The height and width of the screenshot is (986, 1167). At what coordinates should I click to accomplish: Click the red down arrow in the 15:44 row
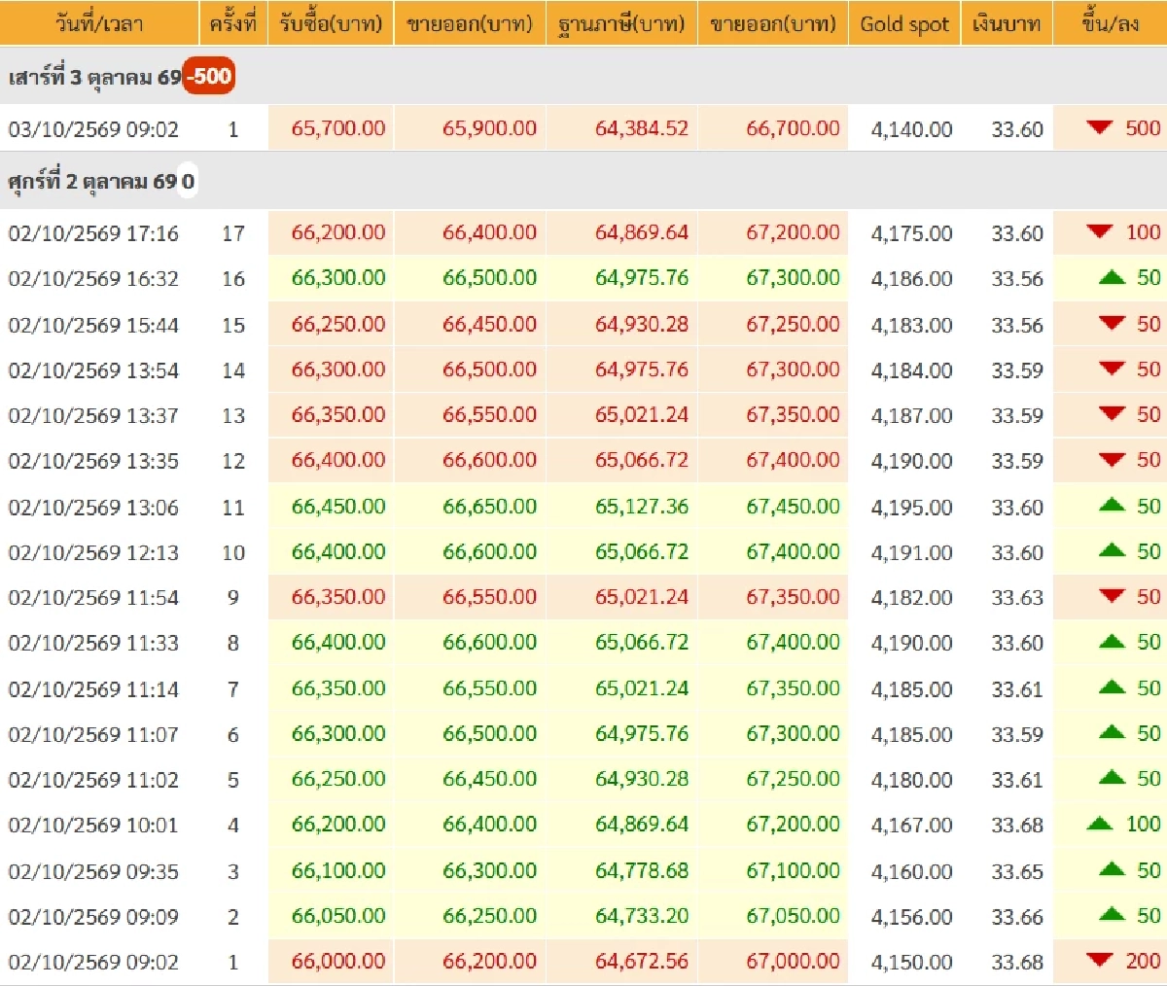tap(1112, 323)
